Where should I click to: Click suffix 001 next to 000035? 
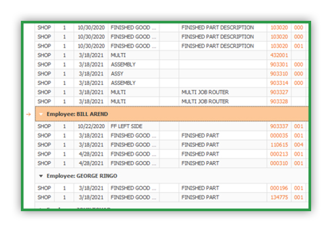tap(299, 136)
